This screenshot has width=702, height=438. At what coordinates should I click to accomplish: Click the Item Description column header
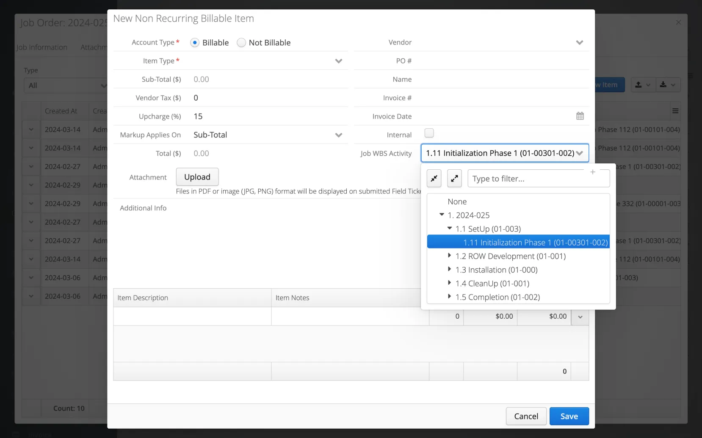[192, 298]
